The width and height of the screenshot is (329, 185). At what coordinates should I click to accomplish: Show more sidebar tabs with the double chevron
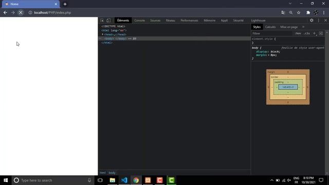coord(303,27)
